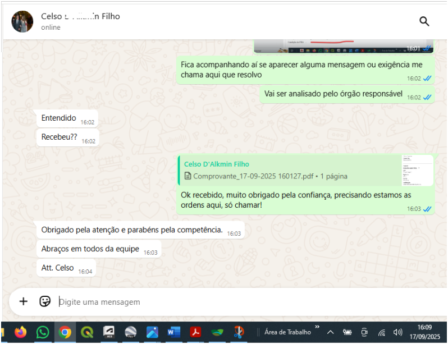Open the volume control in tray
Screen dimensions: 448x344
pyautogui.click(x=398, y=332)
